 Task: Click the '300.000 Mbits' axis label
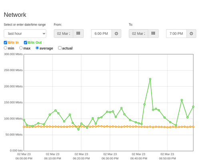pyautogui.click(x=13, y=54)
